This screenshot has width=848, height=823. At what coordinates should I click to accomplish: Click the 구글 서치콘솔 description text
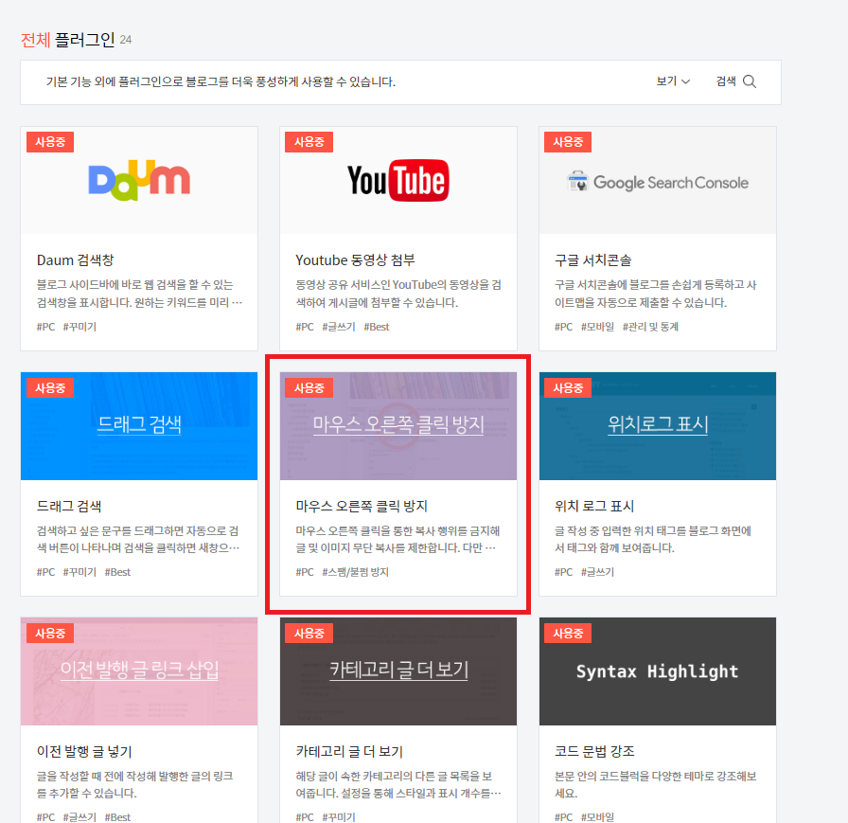pos(656,294)
